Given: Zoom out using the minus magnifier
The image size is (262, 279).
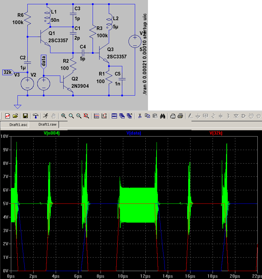Looking at the screenshot, I should point(79,116).
